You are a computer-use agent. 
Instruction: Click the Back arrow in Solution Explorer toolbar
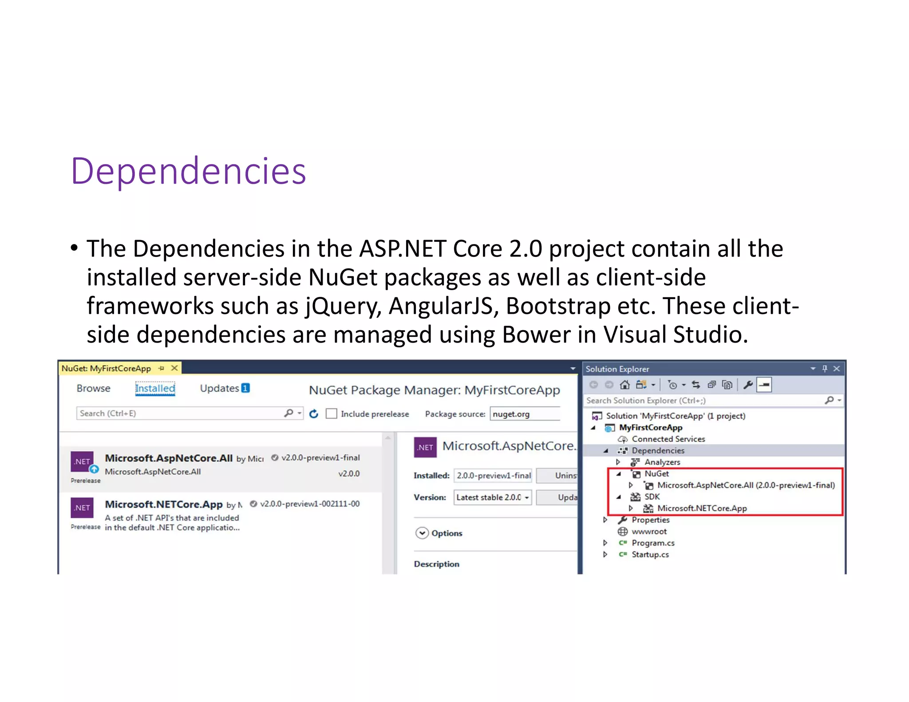pyautogui.click(x=593, y=385)
